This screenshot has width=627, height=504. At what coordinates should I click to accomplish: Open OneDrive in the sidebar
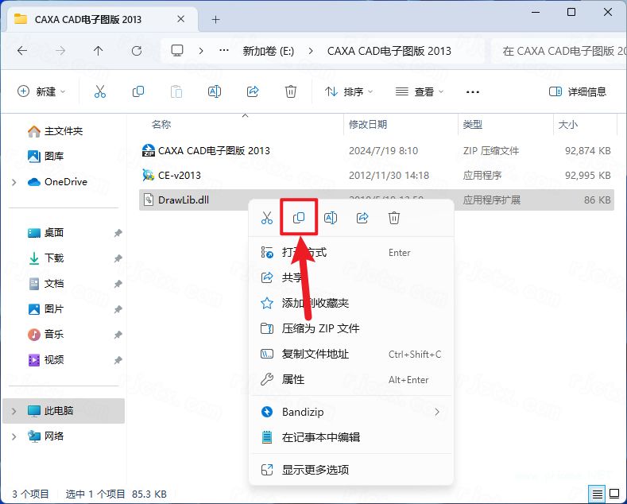click(57, 182)
